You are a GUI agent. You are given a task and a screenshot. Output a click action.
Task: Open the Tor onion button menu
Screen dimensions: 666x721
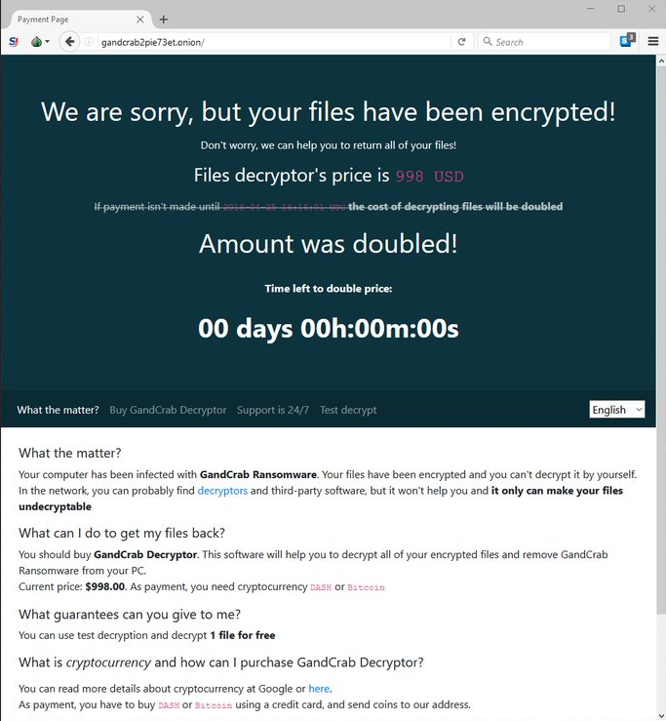pos(40,42)
